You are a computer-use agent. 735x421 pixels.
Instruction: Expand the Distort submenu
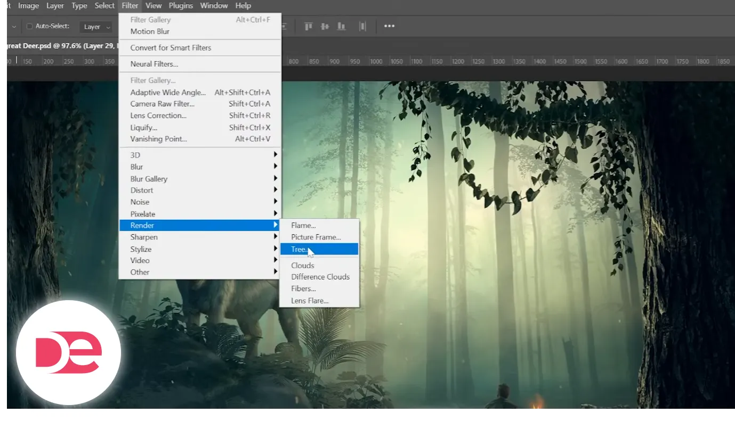coord(200,191)
